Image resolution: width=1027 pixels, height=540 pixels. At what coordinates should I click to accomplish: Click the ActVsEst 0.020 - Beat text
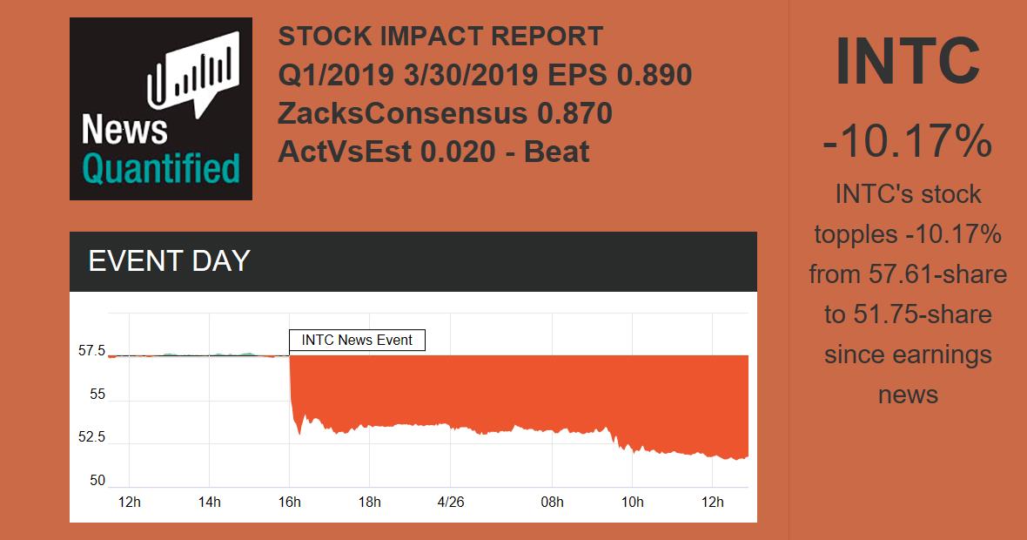click(433, 152)
